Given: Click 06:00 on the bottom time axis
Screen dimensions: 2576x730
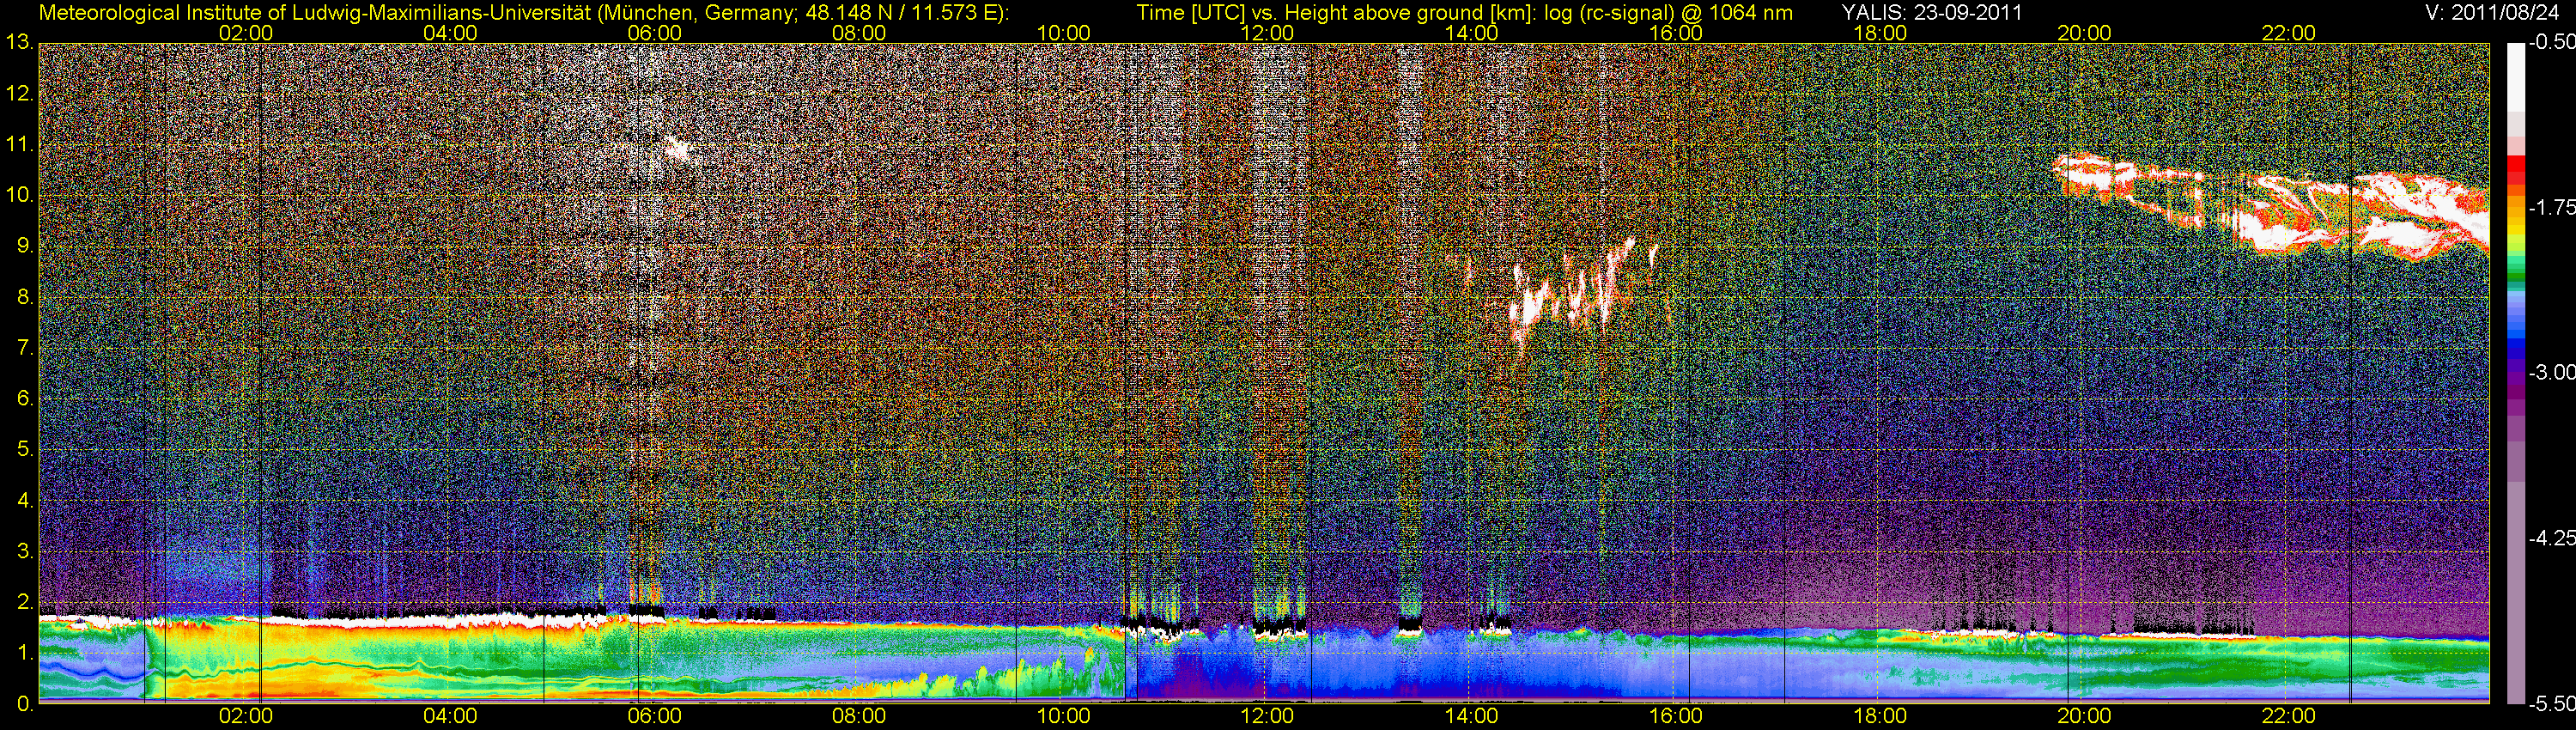Looking at the screenshot, I should click(655, 716).
